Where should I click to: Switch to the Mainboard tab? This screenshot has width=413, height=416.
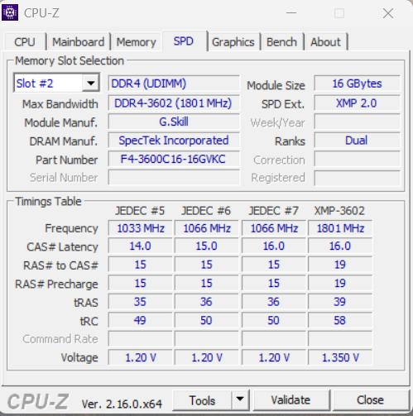point(79,42)
